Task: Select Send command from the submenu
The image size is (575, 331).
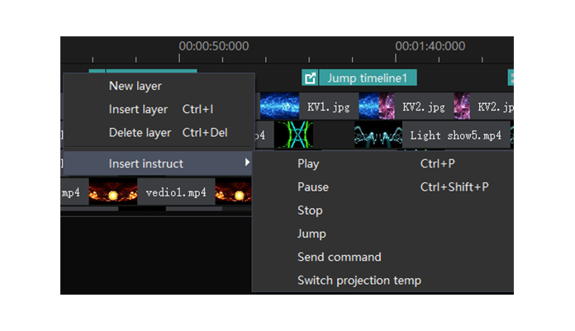Action: pyautogui.click(x=383, y=257)
